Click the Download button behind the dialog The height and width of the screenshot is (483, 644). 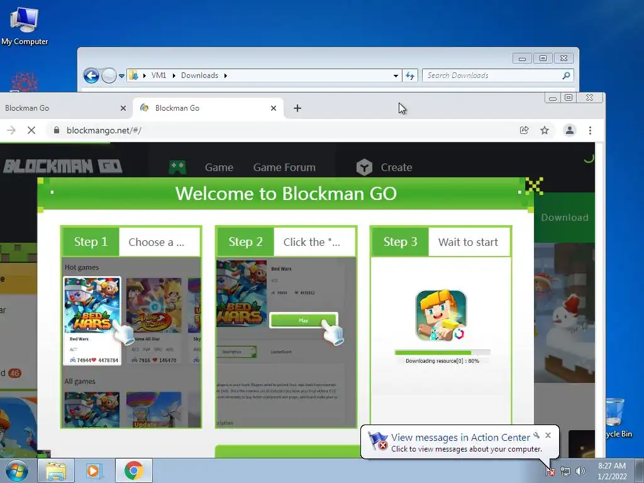(564, 217)
